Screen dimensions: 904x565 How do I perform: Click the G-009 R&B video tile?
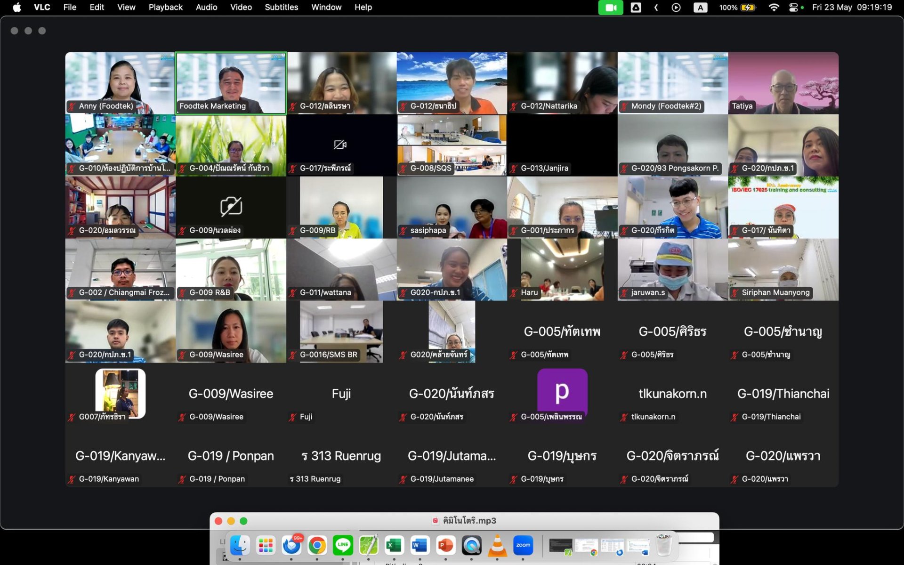(x=231, y=269)
